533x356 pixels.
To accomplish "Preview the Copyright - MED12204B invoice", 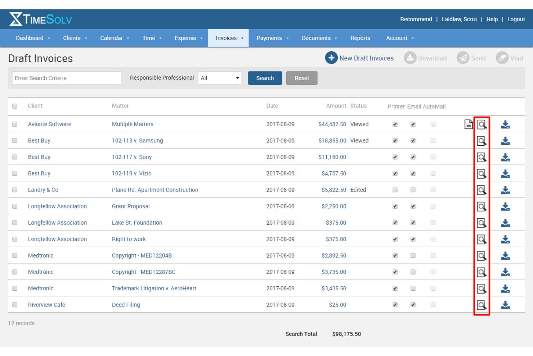I will (482, 256).
